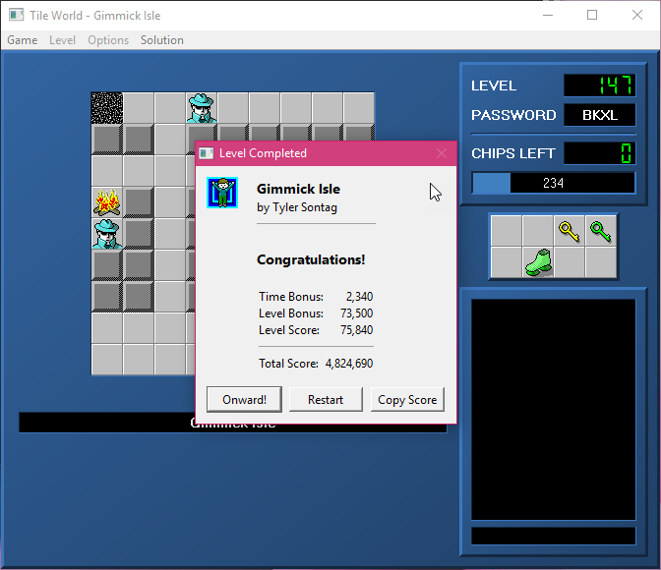This screenshot has height=570, width=661.
Task: Click the black static tile in the corner
Action: click(x=107, y=108)
